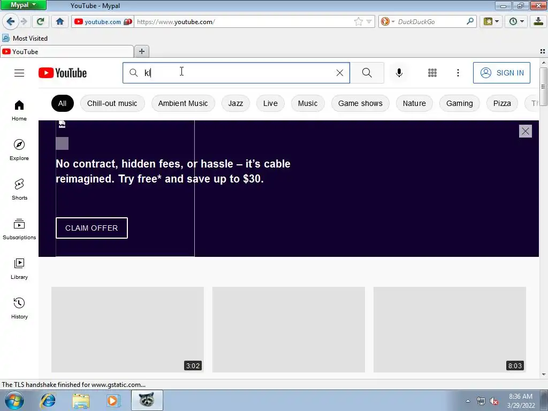Open the bookmarks menu button
This screenshot has width=548, height=411.
tap(491, 21)
